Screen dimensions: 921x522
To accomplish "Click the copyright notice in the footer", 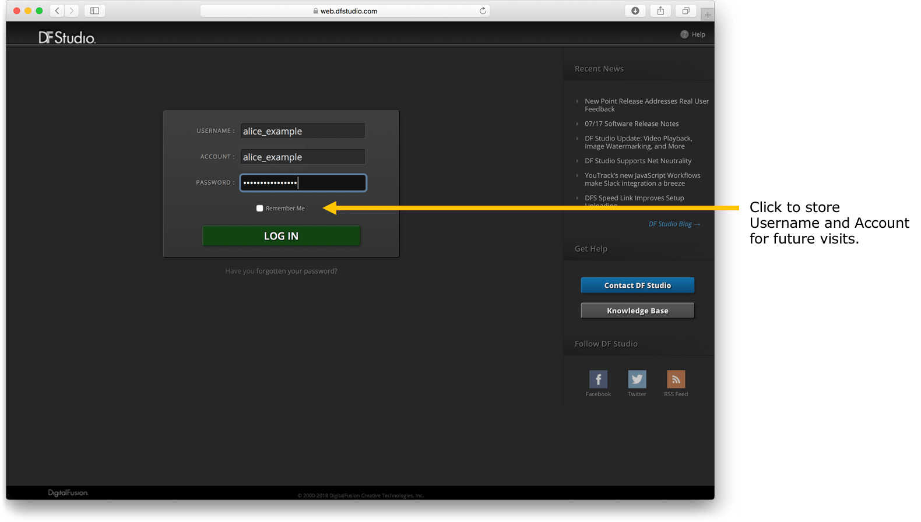I will tap(361, 496).
